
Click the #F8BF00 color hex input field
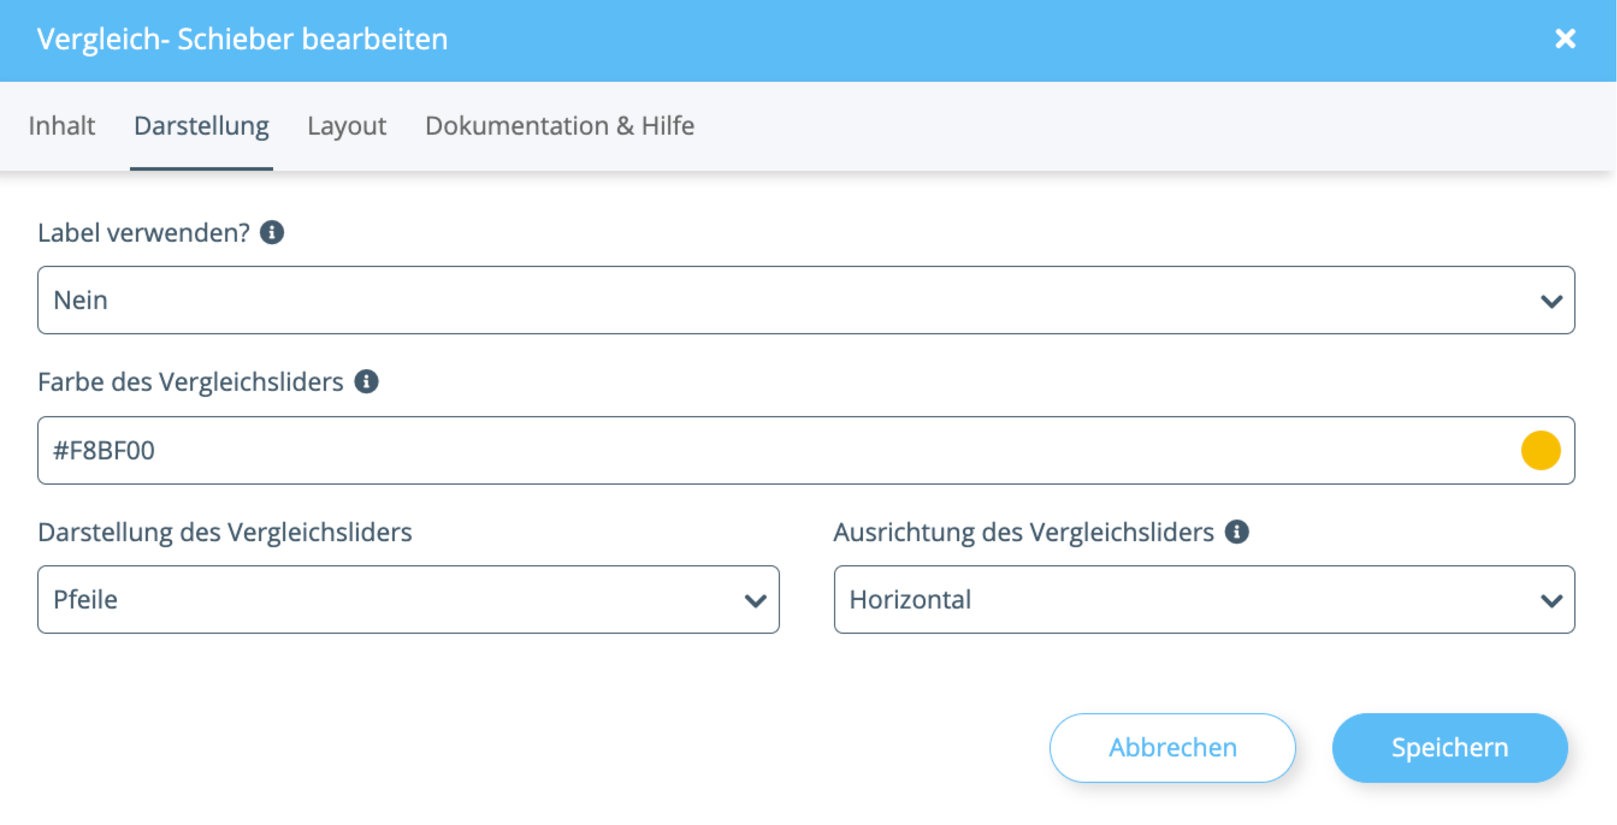coord(753,450)
